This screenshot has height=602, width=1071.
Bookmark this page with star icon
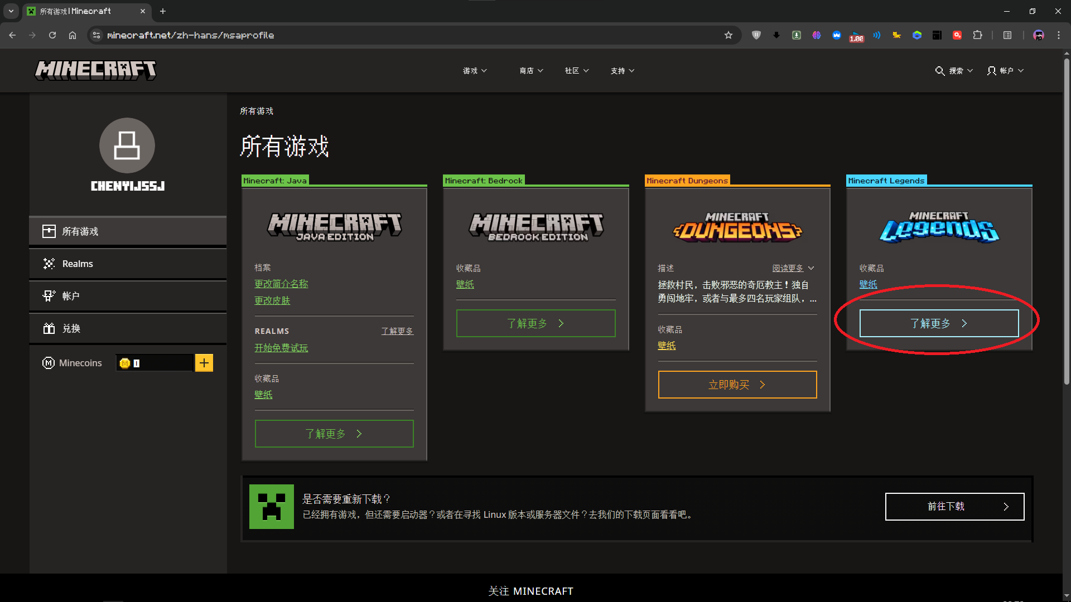[x=729, y=35]
